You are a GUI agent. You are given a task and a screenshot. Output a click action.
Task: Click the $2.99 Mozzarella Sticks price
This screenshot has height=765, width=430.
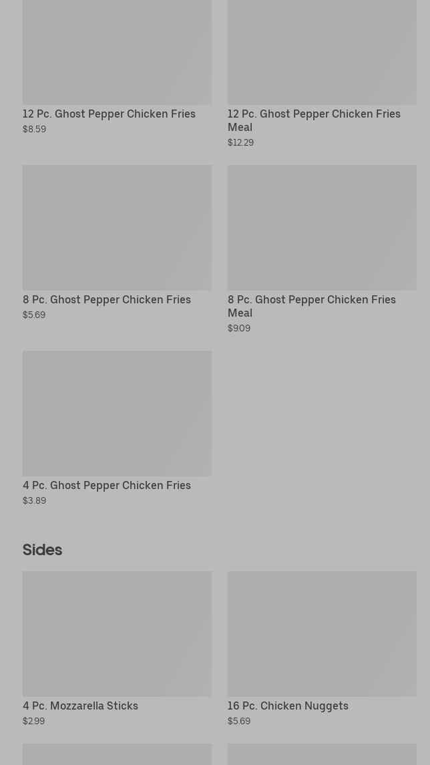(x=33, y=721)
